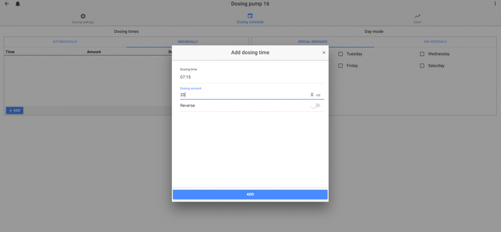Open notifications bell icon
The width and height of the screenshot is (501, 232).
(18, 4)
